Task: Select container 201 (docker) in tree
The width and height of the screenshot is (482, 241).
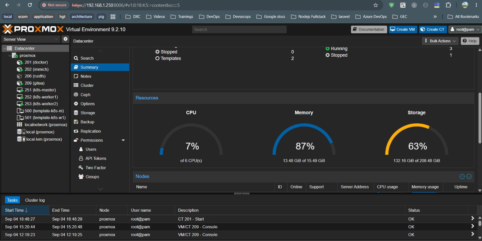Action: point(36,62)
